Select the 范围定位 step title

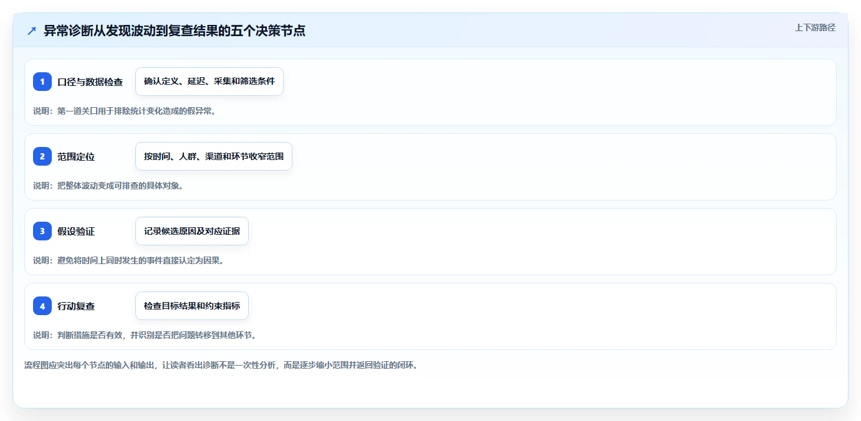pyautogui.click(x=76, y=156)
